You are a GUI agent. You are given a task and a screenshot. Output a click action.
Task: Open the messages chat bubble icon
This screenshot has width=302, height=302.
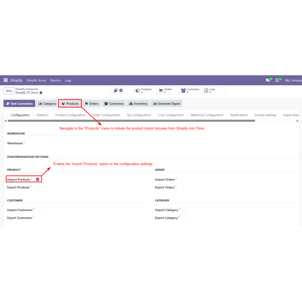click(268, 80)
